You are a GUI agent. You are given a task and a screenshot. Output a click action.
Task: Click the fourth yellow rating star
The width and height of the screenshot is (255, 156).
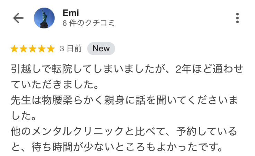pos(42,49)
